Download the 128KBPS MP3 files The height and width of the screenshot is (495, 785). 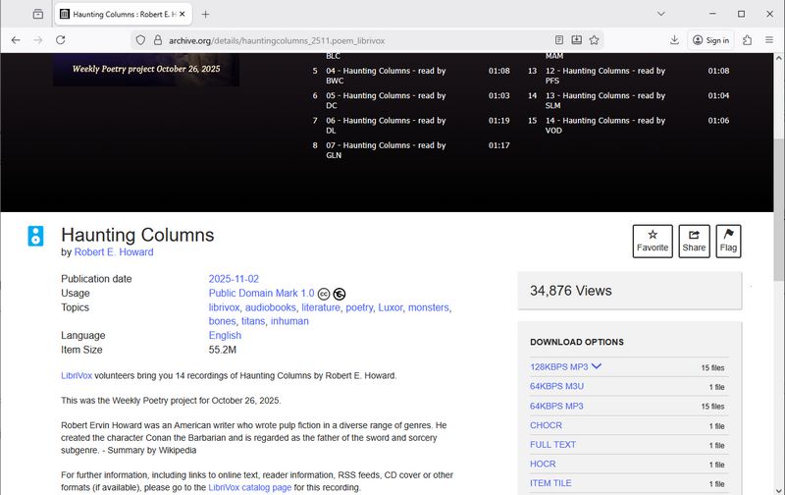(x=558, y=366)
